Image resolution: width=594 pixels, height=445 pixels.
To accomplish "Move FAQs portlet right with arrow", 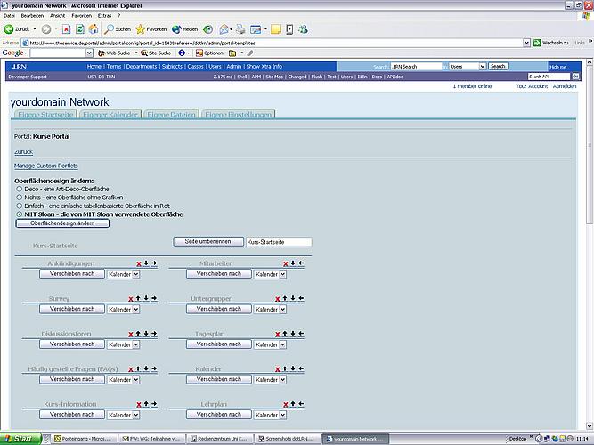I will coord(154,368).
